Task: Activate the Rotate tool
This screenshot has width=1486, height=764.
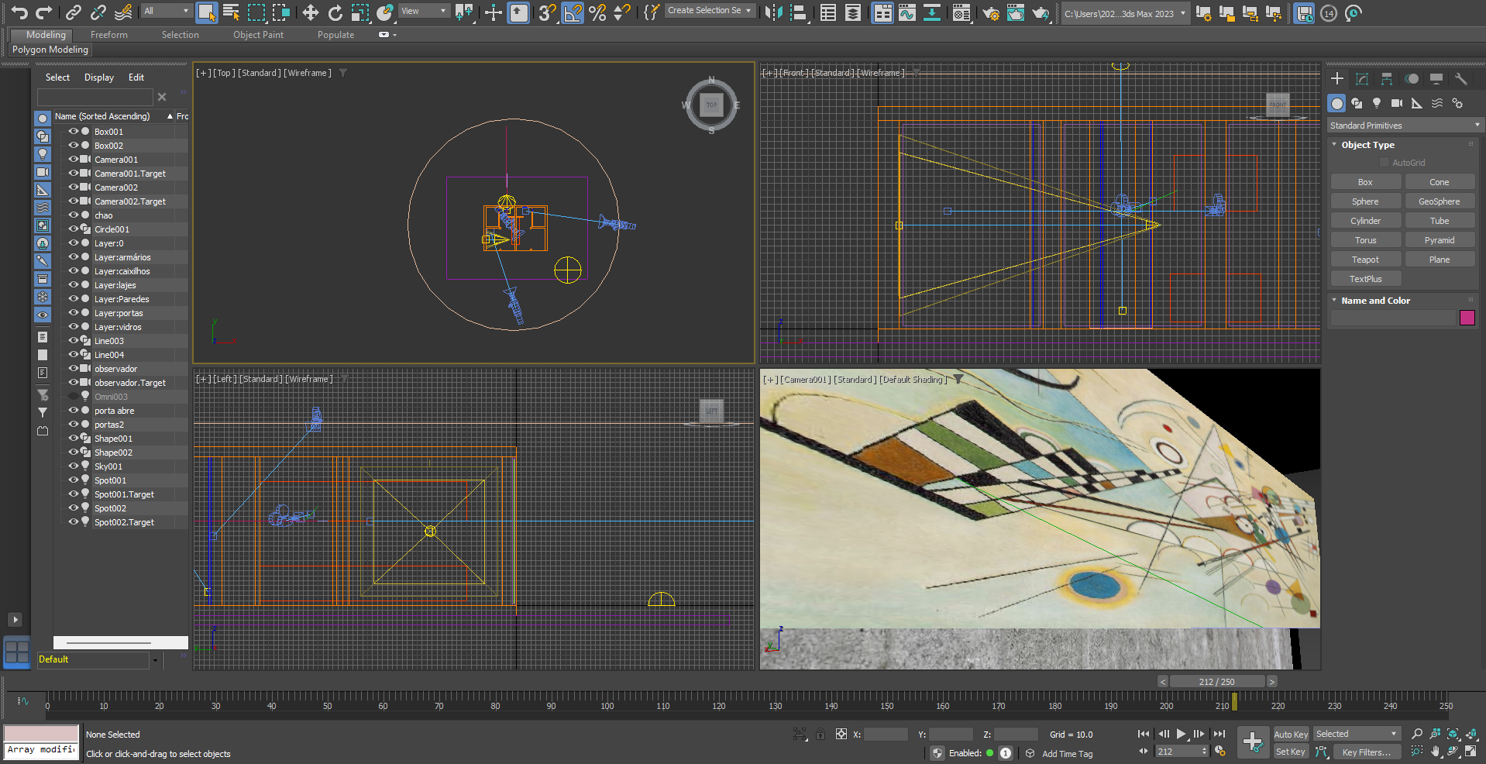Action: [335, 12]
